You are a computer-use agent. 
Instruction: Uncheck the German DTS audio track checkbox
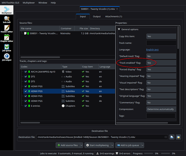[26, 81]
